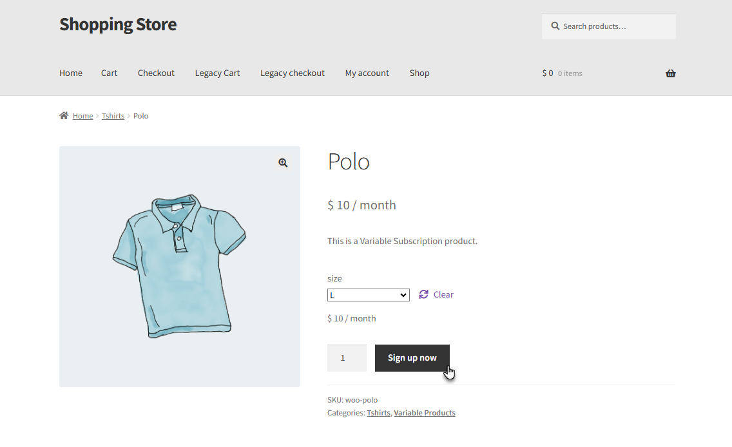
Task: Navigate to Shop menu item
Action: point(419,73)
